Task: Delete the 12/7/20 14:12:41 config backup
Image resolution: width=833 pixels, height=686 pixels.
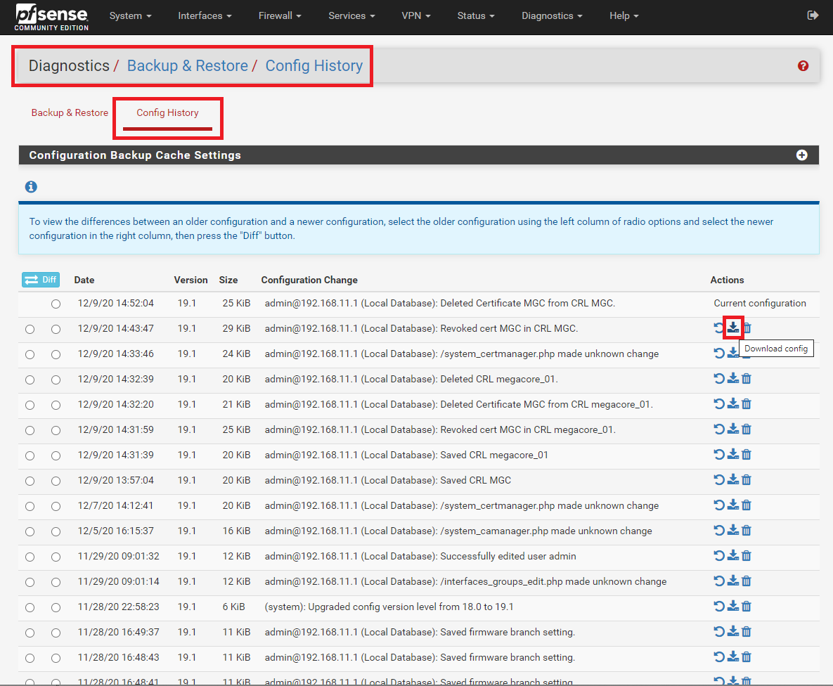Action: click(x=747, y=505)
